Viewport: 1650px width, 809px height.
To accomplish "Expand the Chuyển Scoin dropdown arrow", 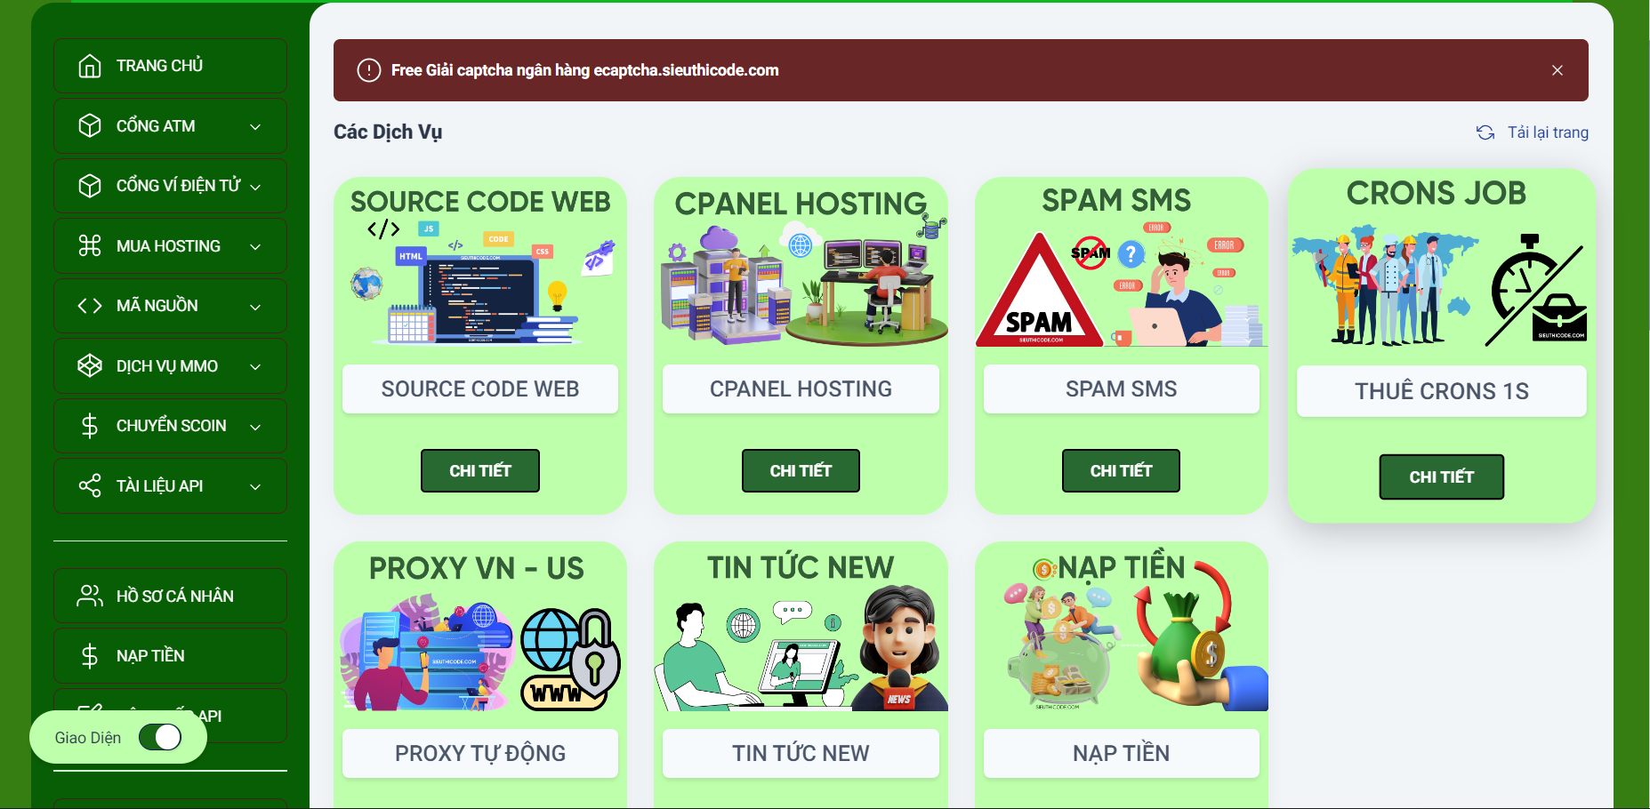I will (255, 427).
